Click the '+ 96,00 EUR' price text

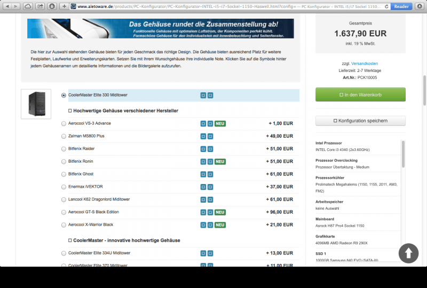coord(280,212)
